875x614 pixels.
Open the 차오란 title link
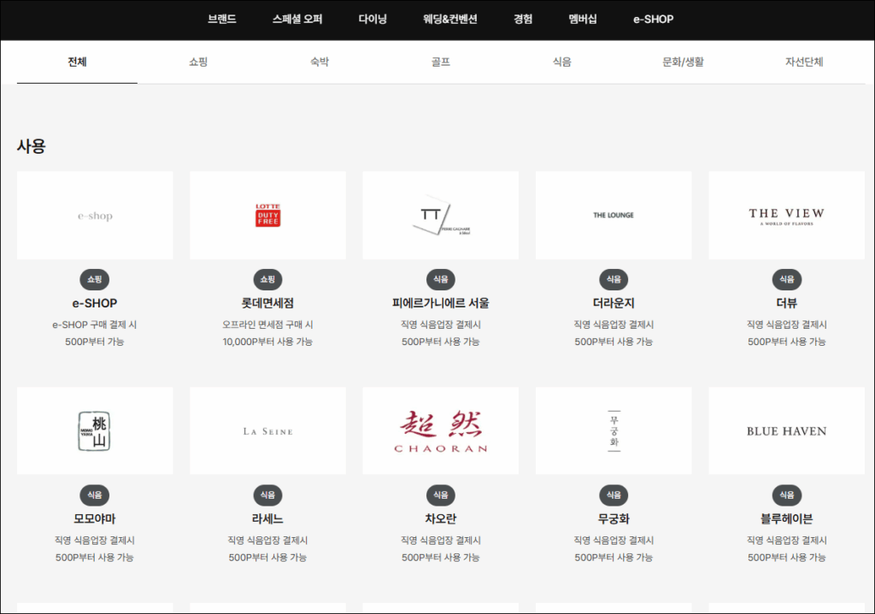pos(441,519)
